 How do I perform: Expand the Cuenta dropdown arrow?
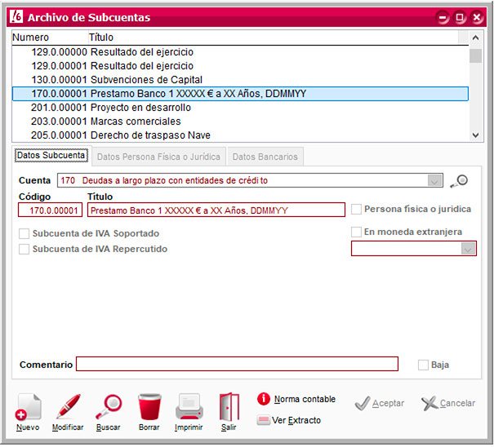point(434,181)
